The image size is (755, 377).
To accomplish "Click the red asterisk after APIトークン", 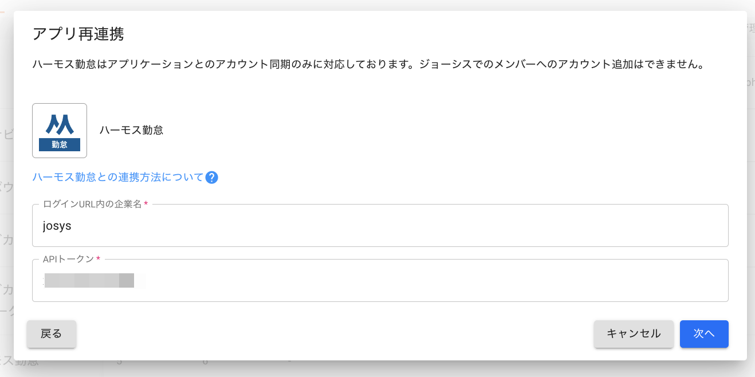I will click(99, 259).
